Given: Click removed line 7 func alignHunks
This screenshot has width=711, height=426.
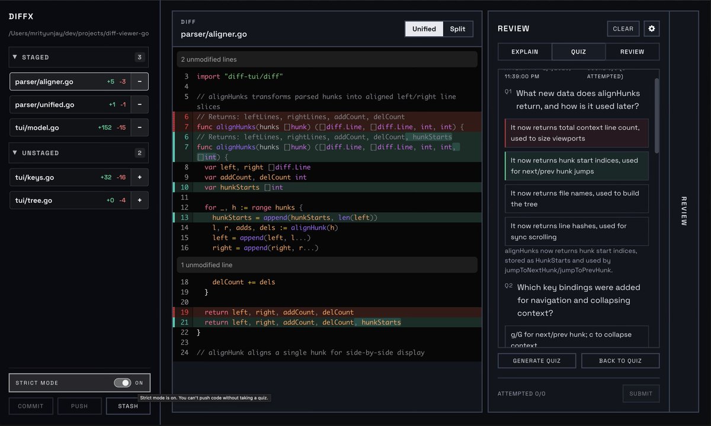Looking at the screenshot, I should (x=327, y=127).
